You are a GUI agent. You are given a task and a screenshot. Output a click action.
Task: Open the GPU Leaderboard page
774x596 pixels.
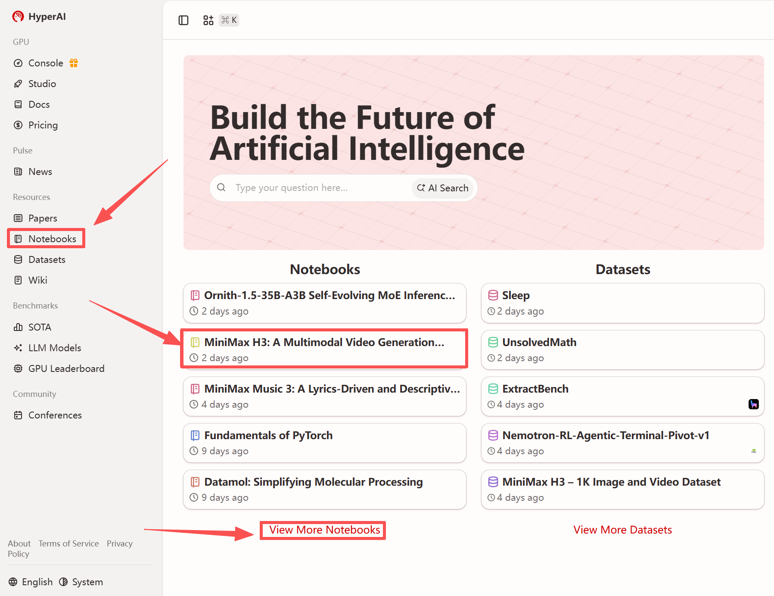pyautogui.click(x=66, y=369)
